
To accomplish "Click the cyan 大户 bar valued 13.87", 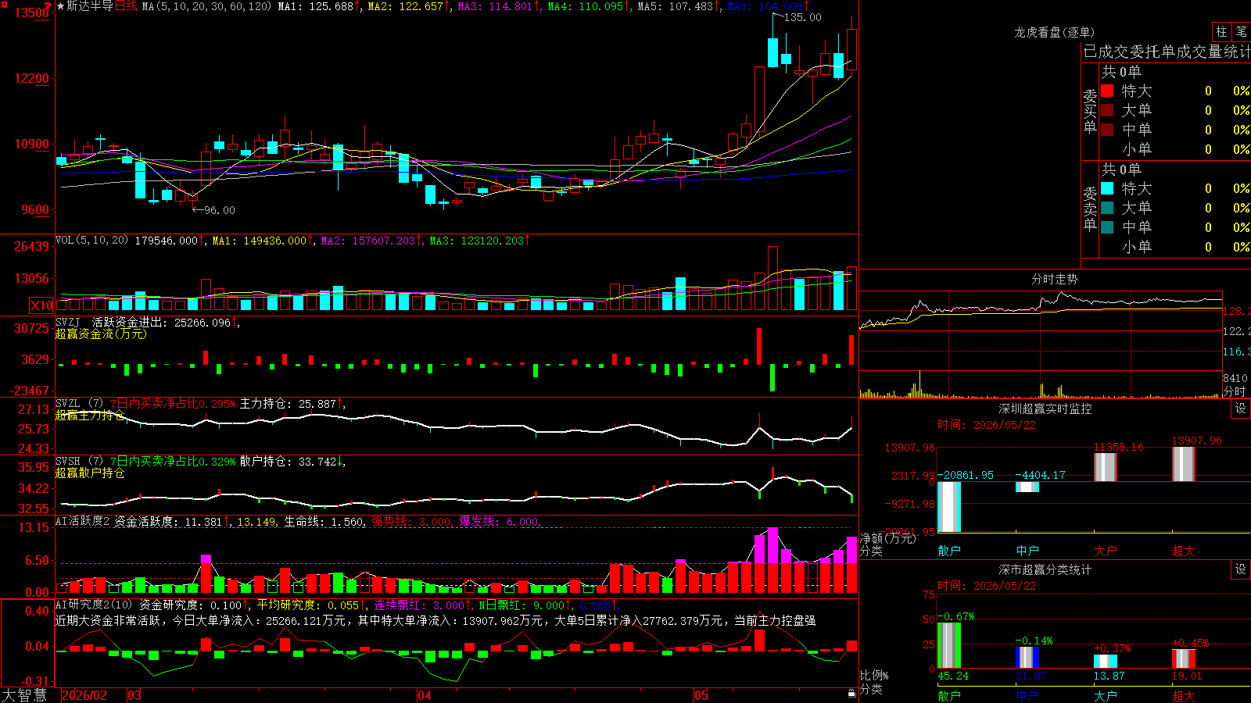I will (1106, 662).
